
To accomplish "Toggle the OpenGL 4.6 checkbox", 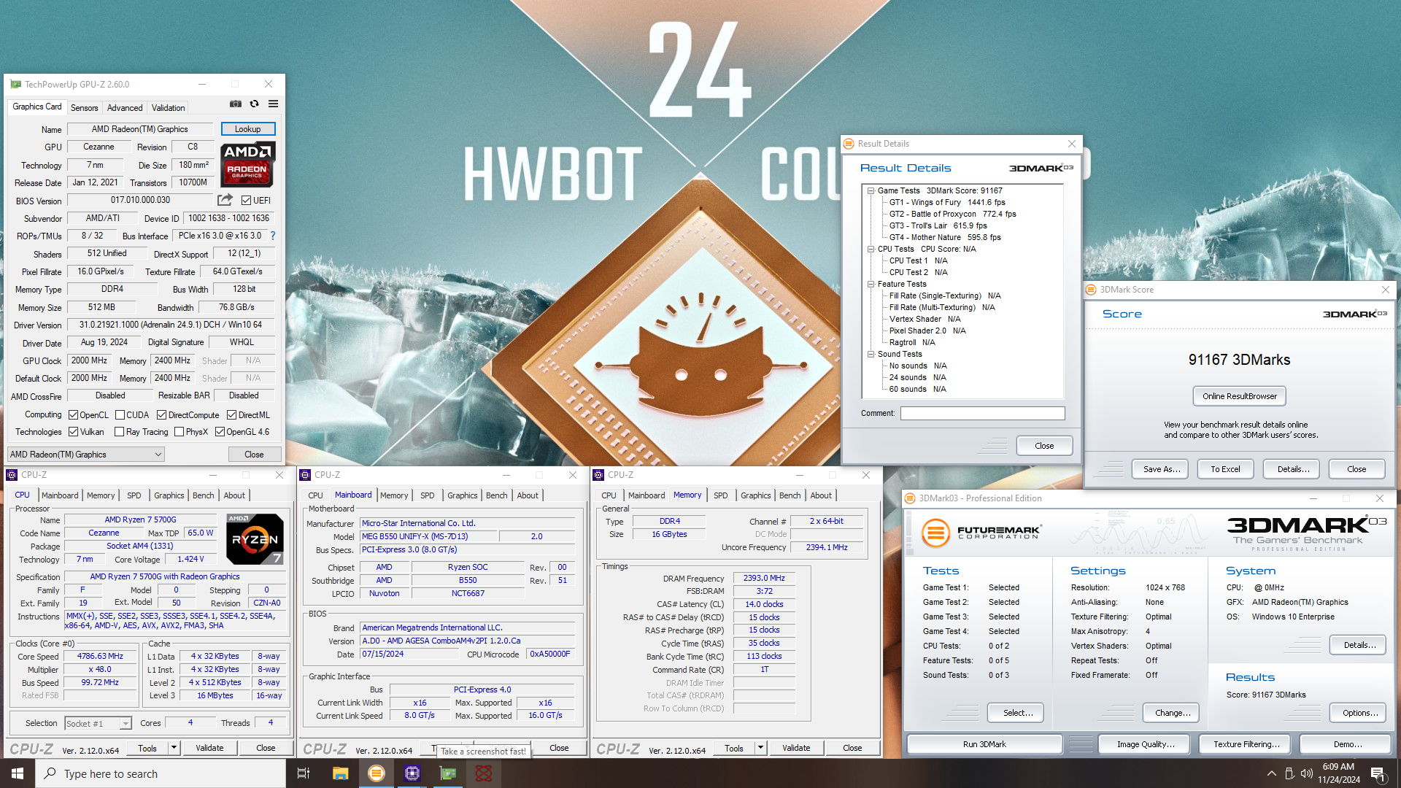I will 220,432.
